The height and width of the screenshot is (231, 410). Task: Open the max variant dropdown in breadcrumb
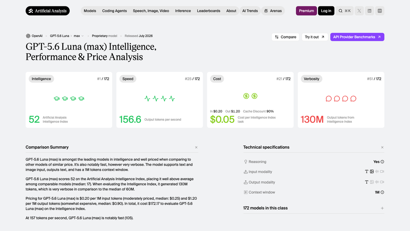(79, 36)
